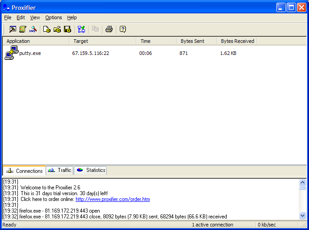Click the putty.exe application icon
Screen dimensions: 309x230
[x=12, y=53]
